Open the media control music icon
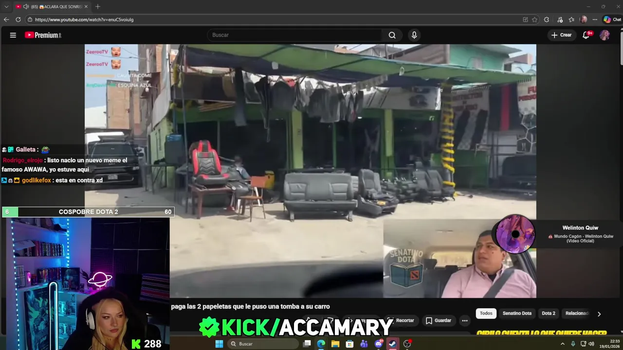This screenshot has height=350, width=623. click(x=560, y=19)
